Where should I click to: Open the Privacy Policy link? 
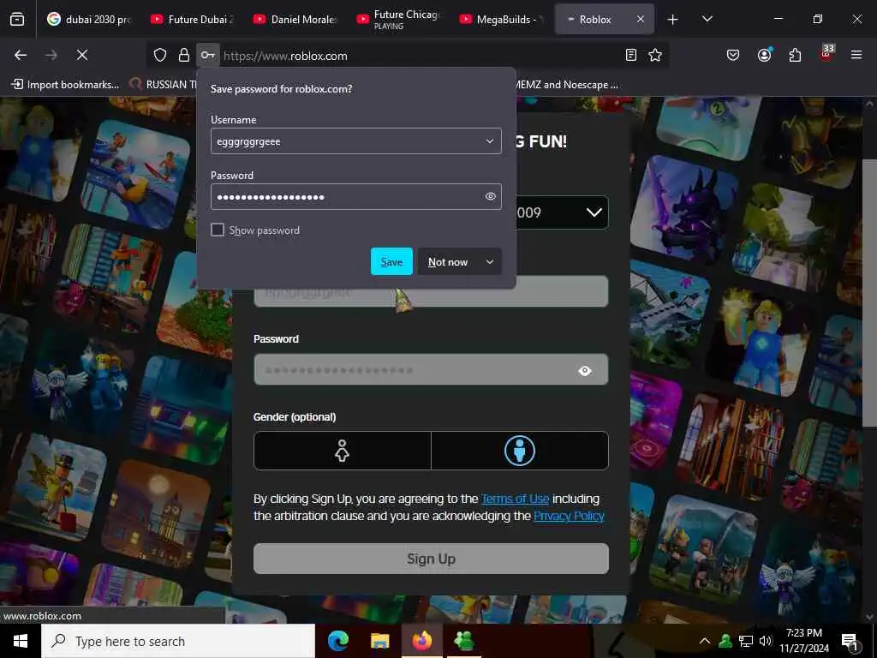tap(569, 516)
